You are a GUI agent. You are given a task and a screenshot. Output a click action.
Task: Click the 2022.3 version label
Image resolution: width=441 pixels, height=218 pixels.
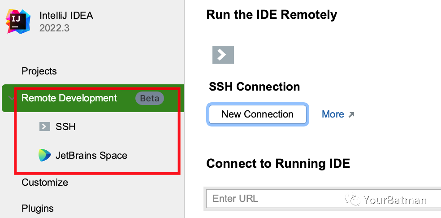pyautogui.click(x=54, y=28)
